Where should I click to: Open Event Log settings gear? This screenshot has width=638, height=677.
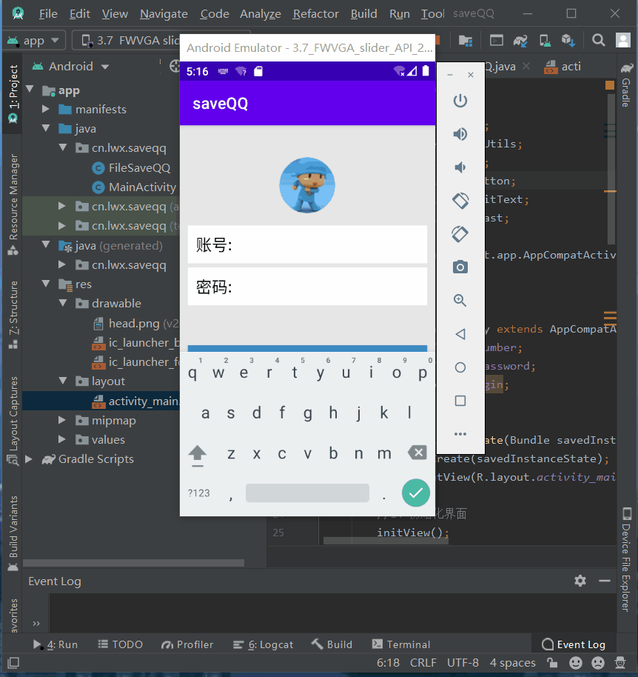point(580,581)
